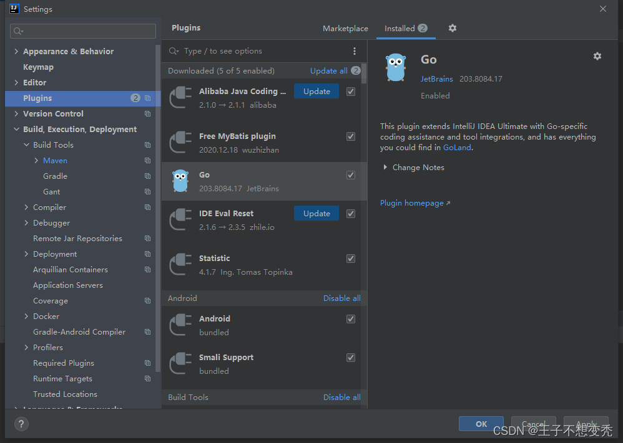The image size is (623, 443).
Task: Expand the Maven node arrow
Action: click(x=36, y=161)
